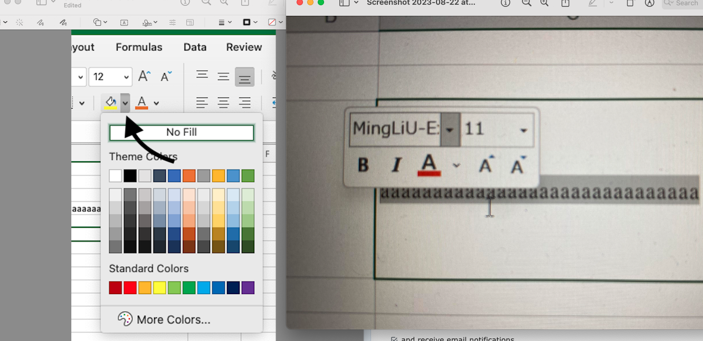The image size is (703, 341).
Task: Open the Adjust Color sliders tool
Action: tap(173, 23)
